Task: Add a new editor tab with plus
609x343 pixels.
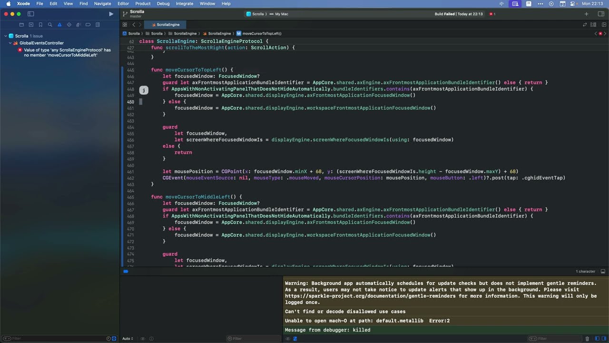Action: [586, 14]
